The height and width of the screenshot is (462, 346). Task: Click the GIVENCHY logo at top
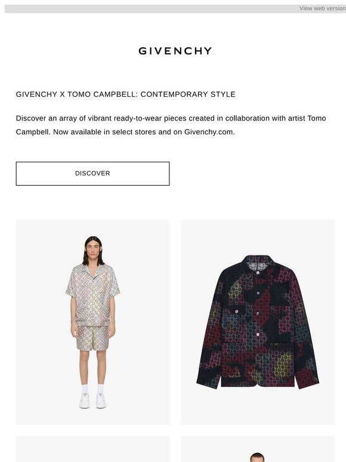[x=175, y=51]
